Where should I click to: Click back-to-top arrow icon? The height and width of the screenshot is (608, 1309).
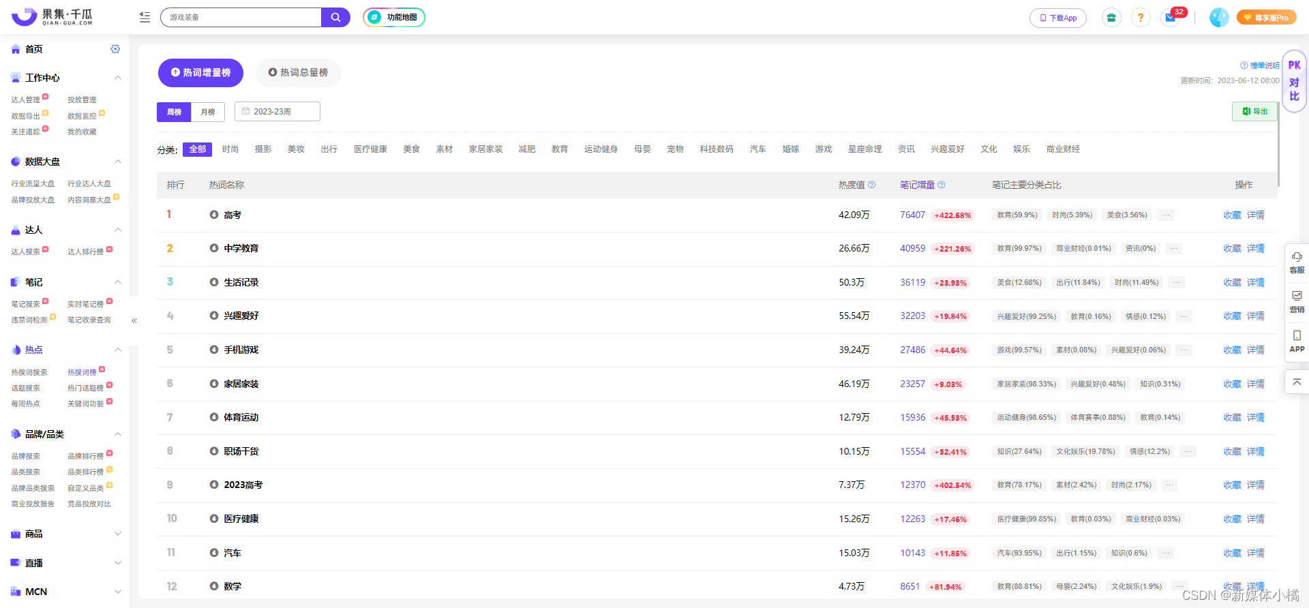tap(1297, 382)
